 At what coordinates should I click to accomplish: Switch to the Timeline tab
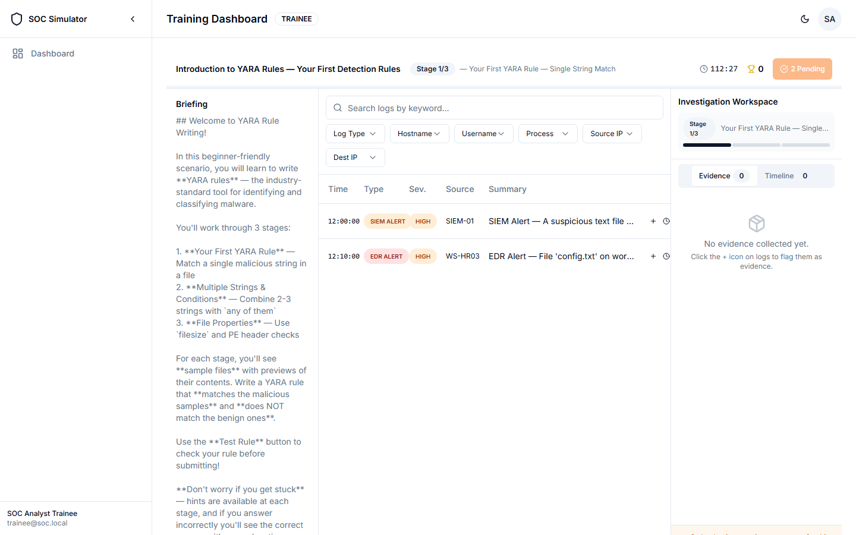coord(786,176)
